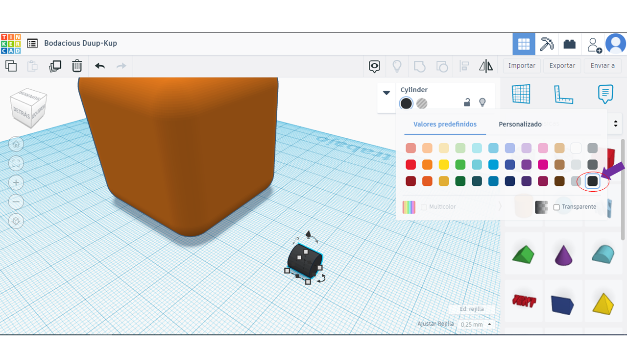Copy the selected shape
The width and height of the screenshot is (627, 353).
click(11, 66)
